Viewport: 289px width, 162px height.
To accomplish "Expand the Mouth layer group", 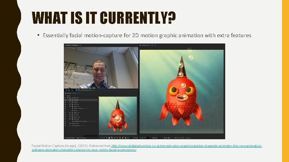I will [x=70, y=102].
